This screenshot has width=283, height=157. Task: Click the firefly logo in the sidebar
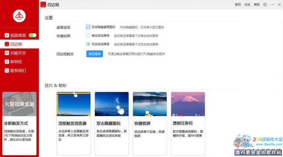point(19,16)
